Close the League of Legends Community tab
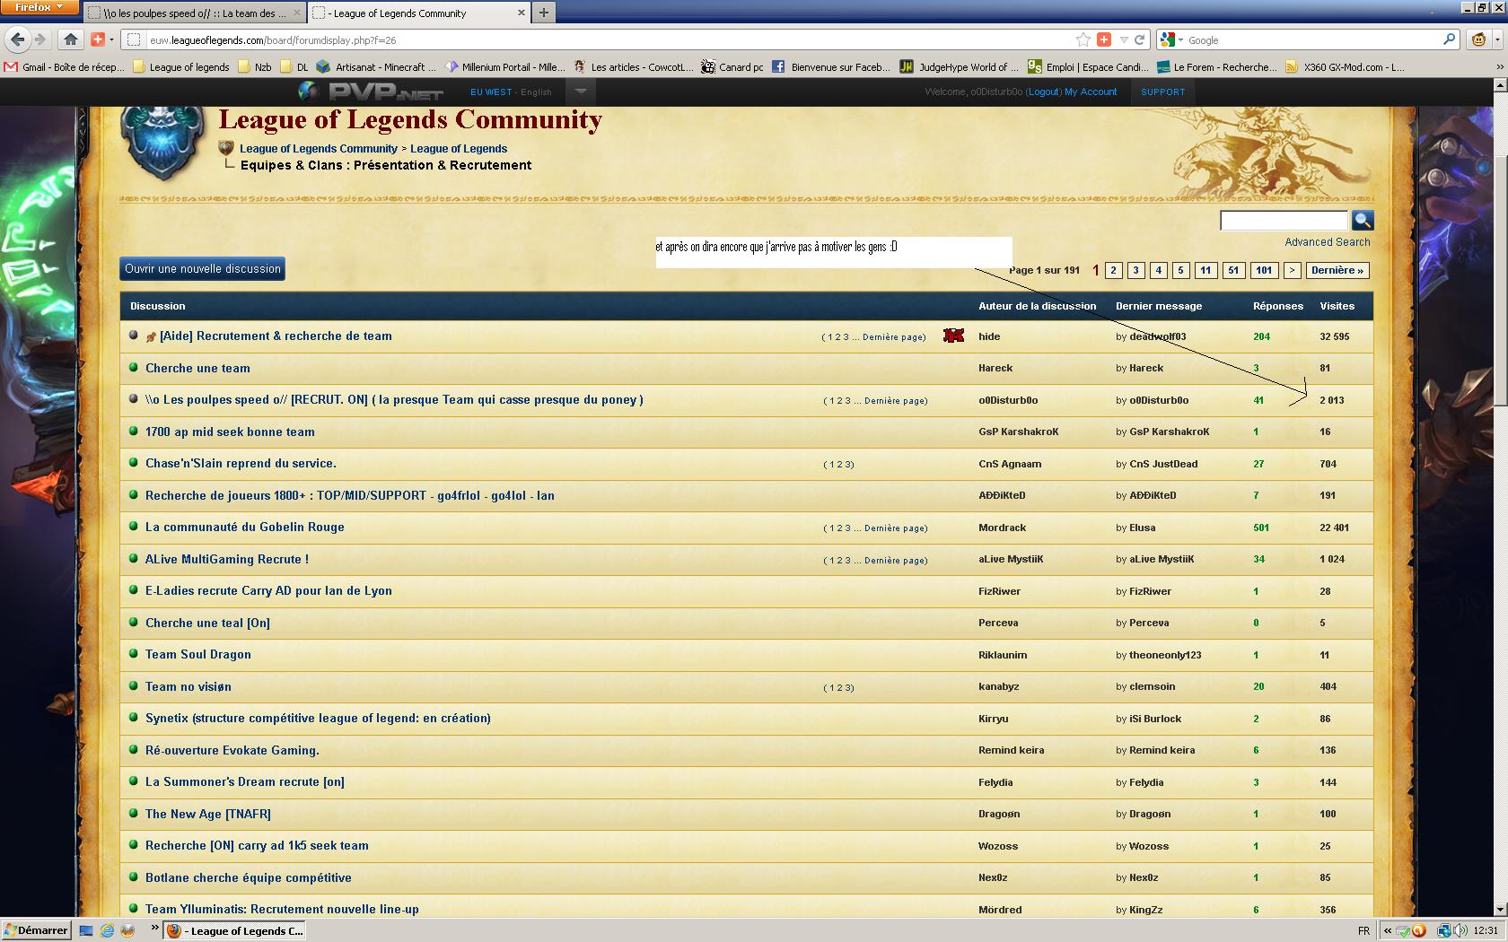Viewport: 1508px width, 942px height. [522, 13]
